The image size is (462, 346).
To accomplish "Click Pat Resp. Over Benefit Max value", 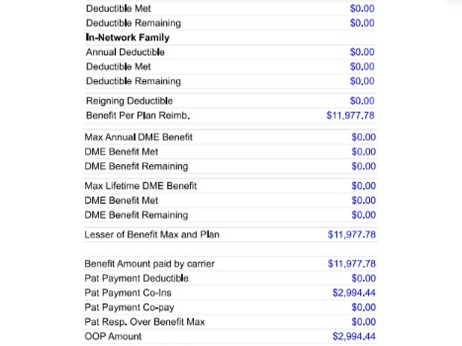I will click(x=363, y=322).
